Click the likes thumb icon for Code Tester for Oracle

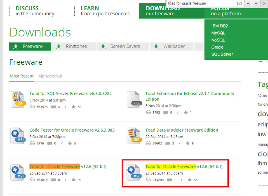point(70,143)
